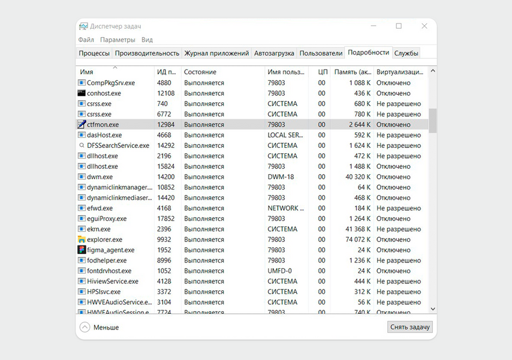The height and width of the screenshot is (360, 512).
Task: Switch to the Пользователи tab
Action: (x=321, y=53)
